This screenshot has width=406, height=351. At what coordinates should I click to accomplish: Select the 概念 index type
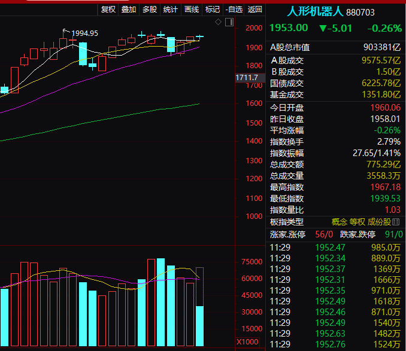[339, 222]
